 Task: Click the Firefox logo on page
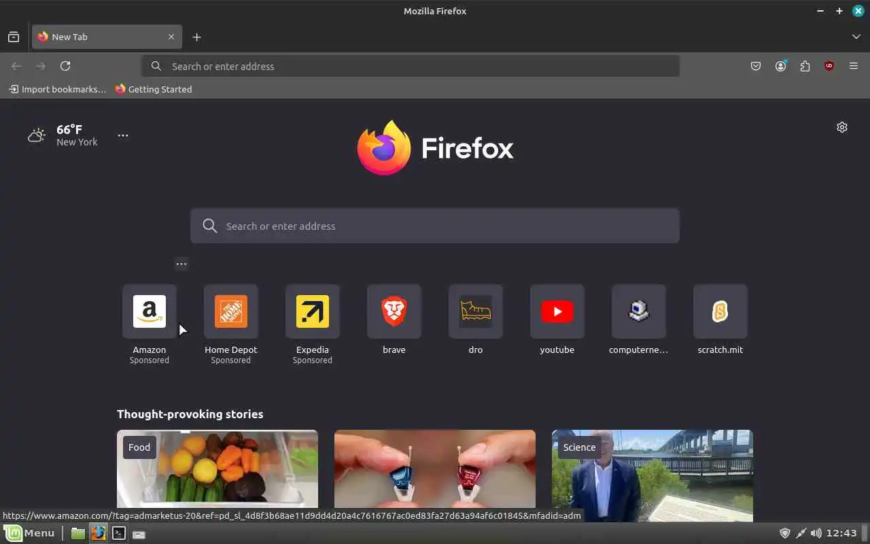[x=435, y=148]
